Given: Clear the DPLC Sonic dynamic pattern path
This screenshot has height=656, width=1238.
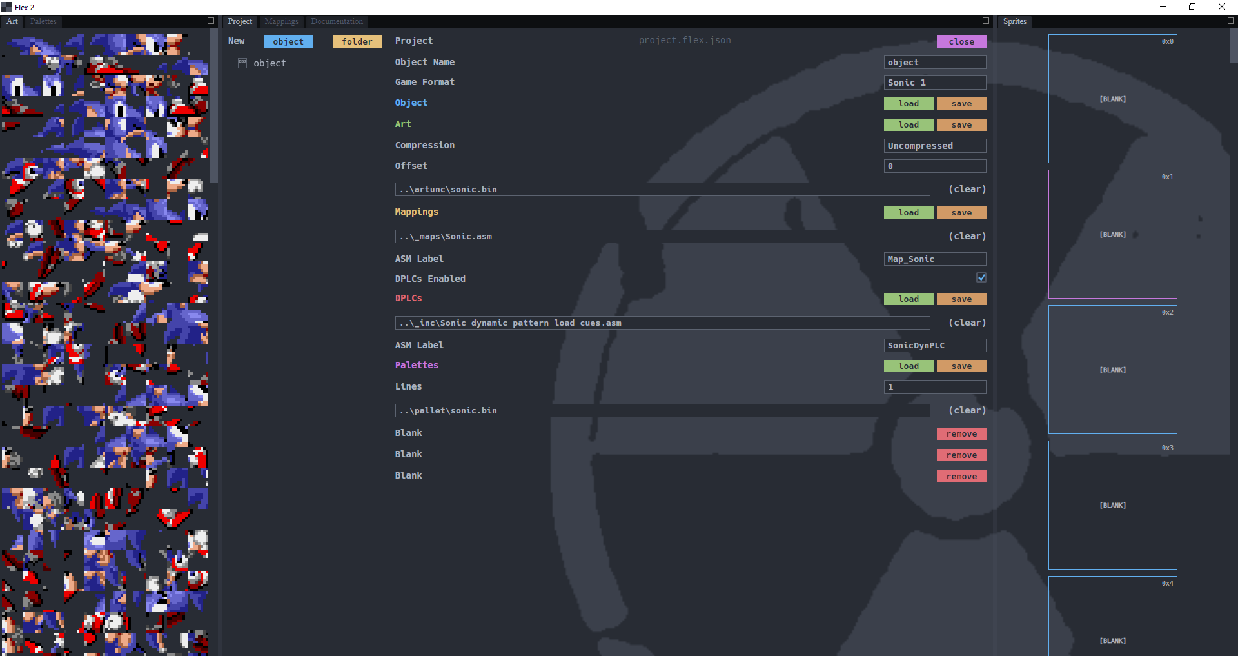Looking at the screenshot, I should click(967, 323).
